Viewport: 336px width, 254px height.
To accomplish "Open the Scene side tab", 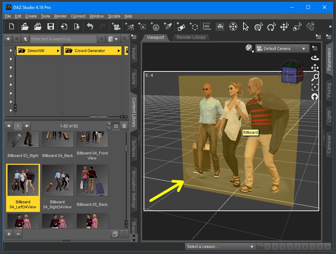I will click(134, 78).
